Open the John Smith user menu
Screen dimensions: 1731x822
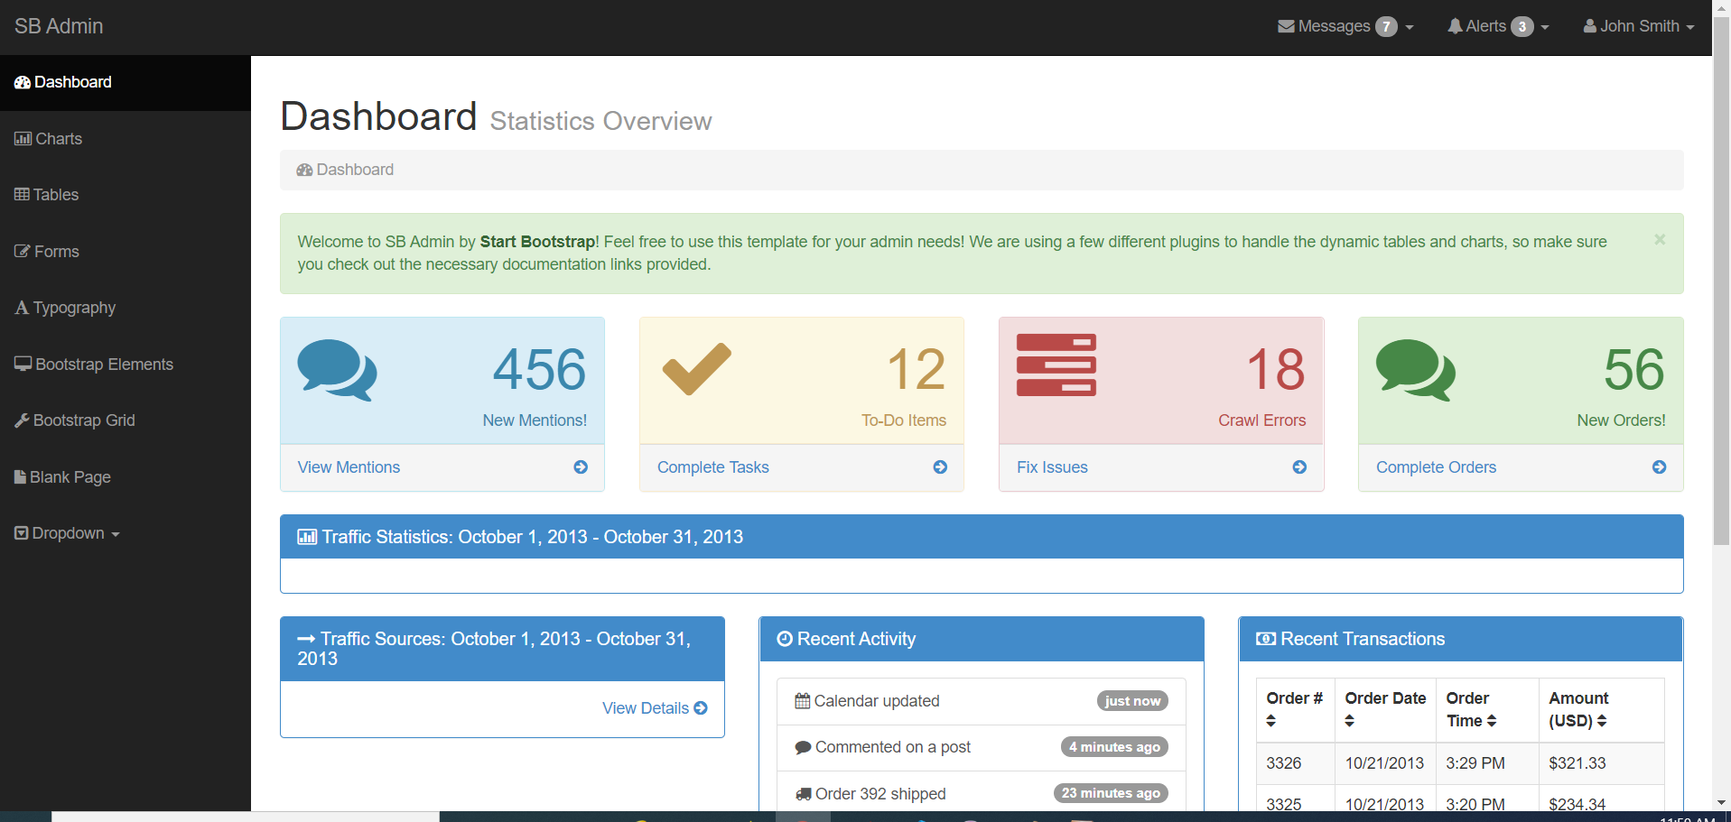click(x=1638, y=27)
